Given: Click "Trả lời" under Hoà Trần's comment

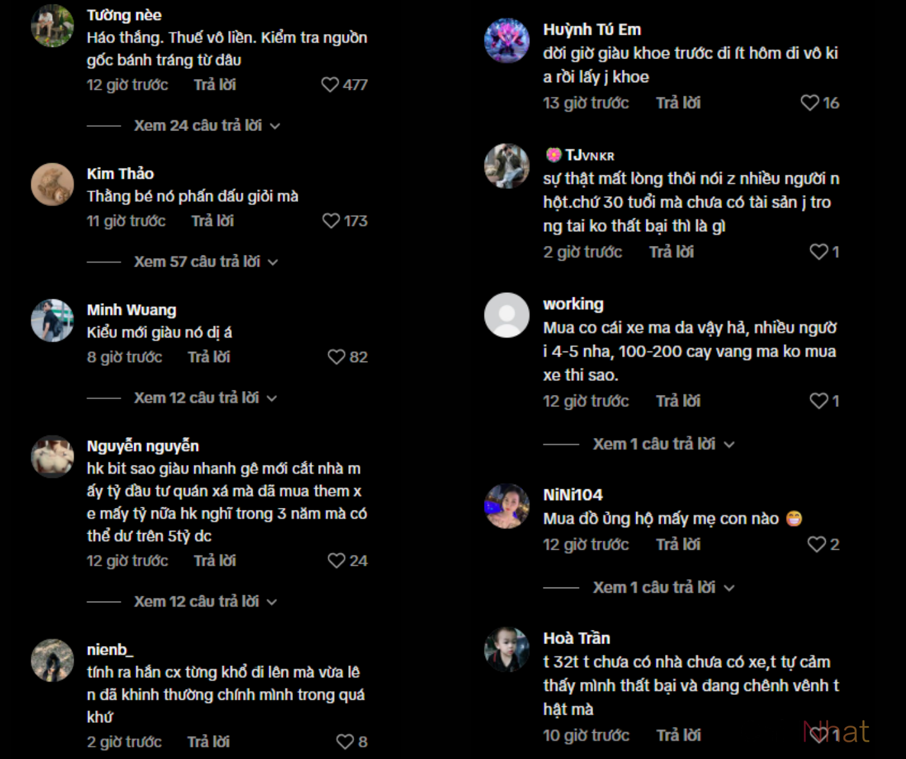Looking at the screenshot, I should click(678, 735).
